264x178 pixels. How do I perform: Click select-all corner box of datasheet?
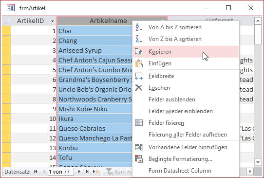tap(6, 21)
